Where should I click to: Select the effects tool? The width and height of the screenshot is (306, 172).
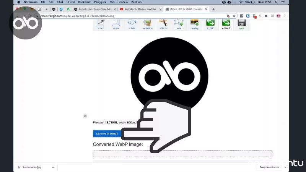163,24
